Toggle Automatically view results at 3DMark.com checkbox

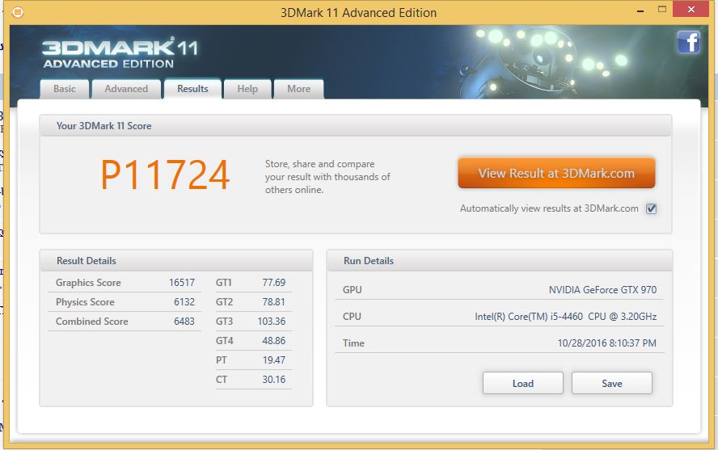point(651,208)
